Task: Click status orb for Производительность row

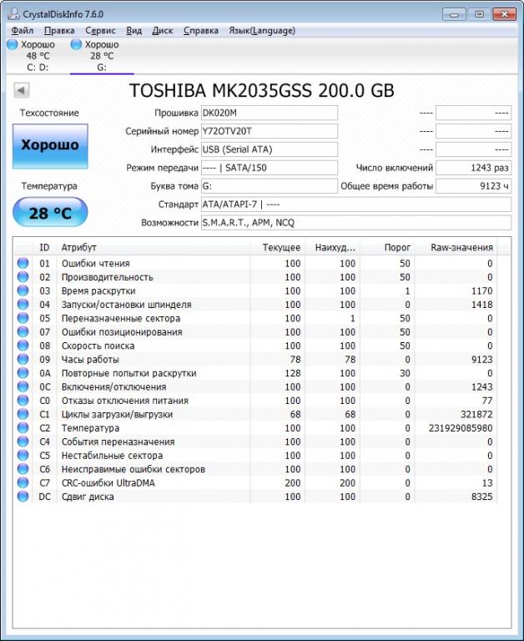Action: coord(23,277)
